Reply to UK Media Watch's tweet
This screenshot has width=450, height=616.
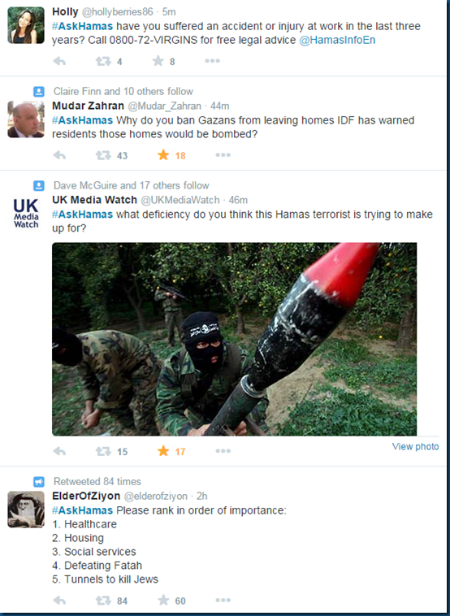(59, 451)
